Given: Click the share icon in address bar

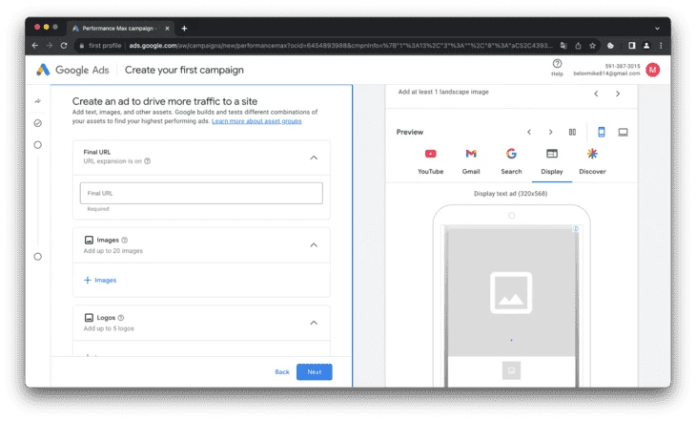Looking at the screenshot, I should (578, 45).
